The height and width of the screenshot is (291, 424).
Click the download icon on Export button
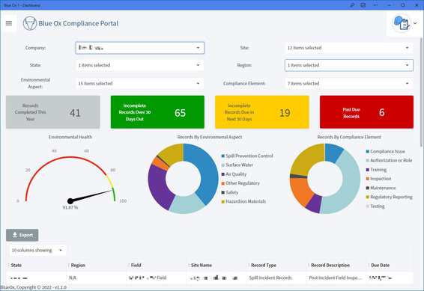click(x=15, y=235)
